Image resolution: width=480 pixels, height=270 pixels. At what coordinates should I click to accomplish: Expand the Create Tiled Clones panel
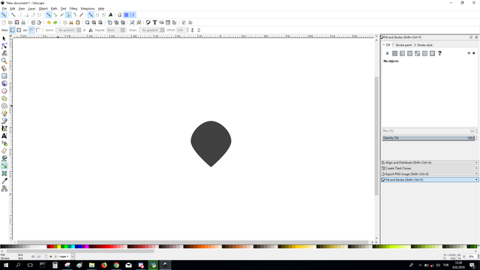tap(430, 168)
